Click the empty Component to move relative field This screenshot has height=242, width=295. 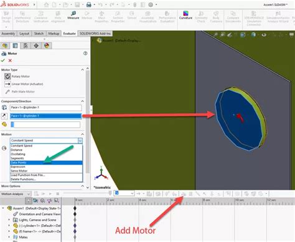[x=45, y=125]
